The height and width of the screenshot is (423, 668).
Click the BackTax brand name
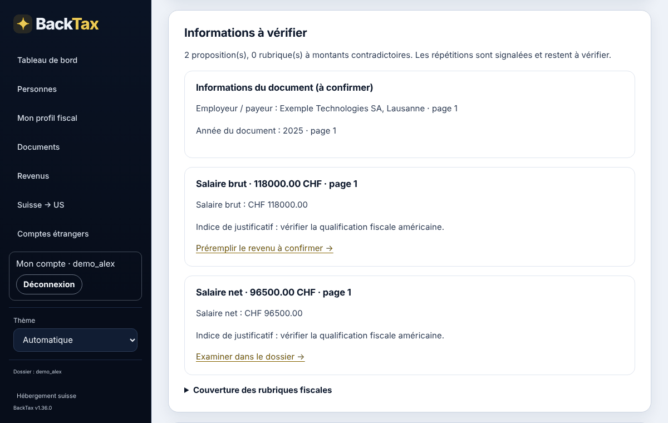(67, 24)
